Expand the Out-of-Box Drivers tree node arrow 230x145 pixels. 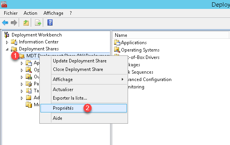[x=22, y=77]
